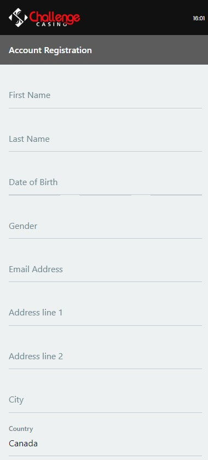Click the Account Registration heading bar
The image size is (208, 460).
[x=104, y=50]
